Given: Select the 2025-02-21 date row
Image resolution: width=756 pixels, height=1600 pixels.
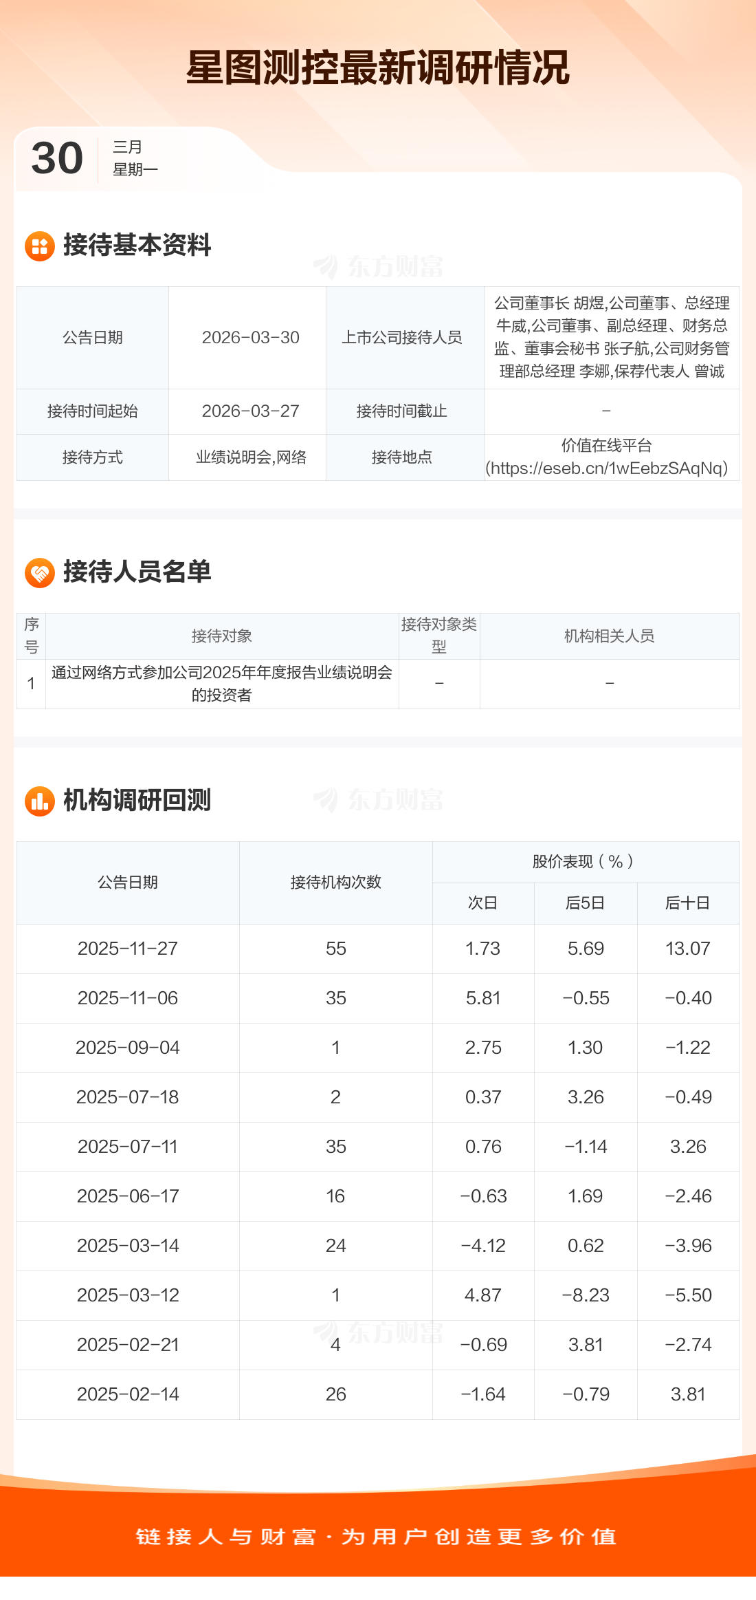Looking at the screenshot, I should 378,1345.
